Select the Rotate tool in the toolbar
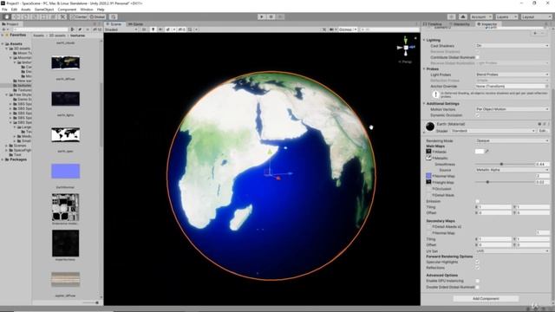Screen dimensions: 555x312 [x=25, y=16]
